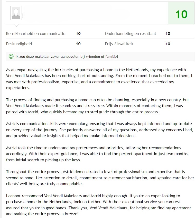Click the Deskundigheid rating label
The height and width of the screenshot is (218, 195).
tap(19, 44)
